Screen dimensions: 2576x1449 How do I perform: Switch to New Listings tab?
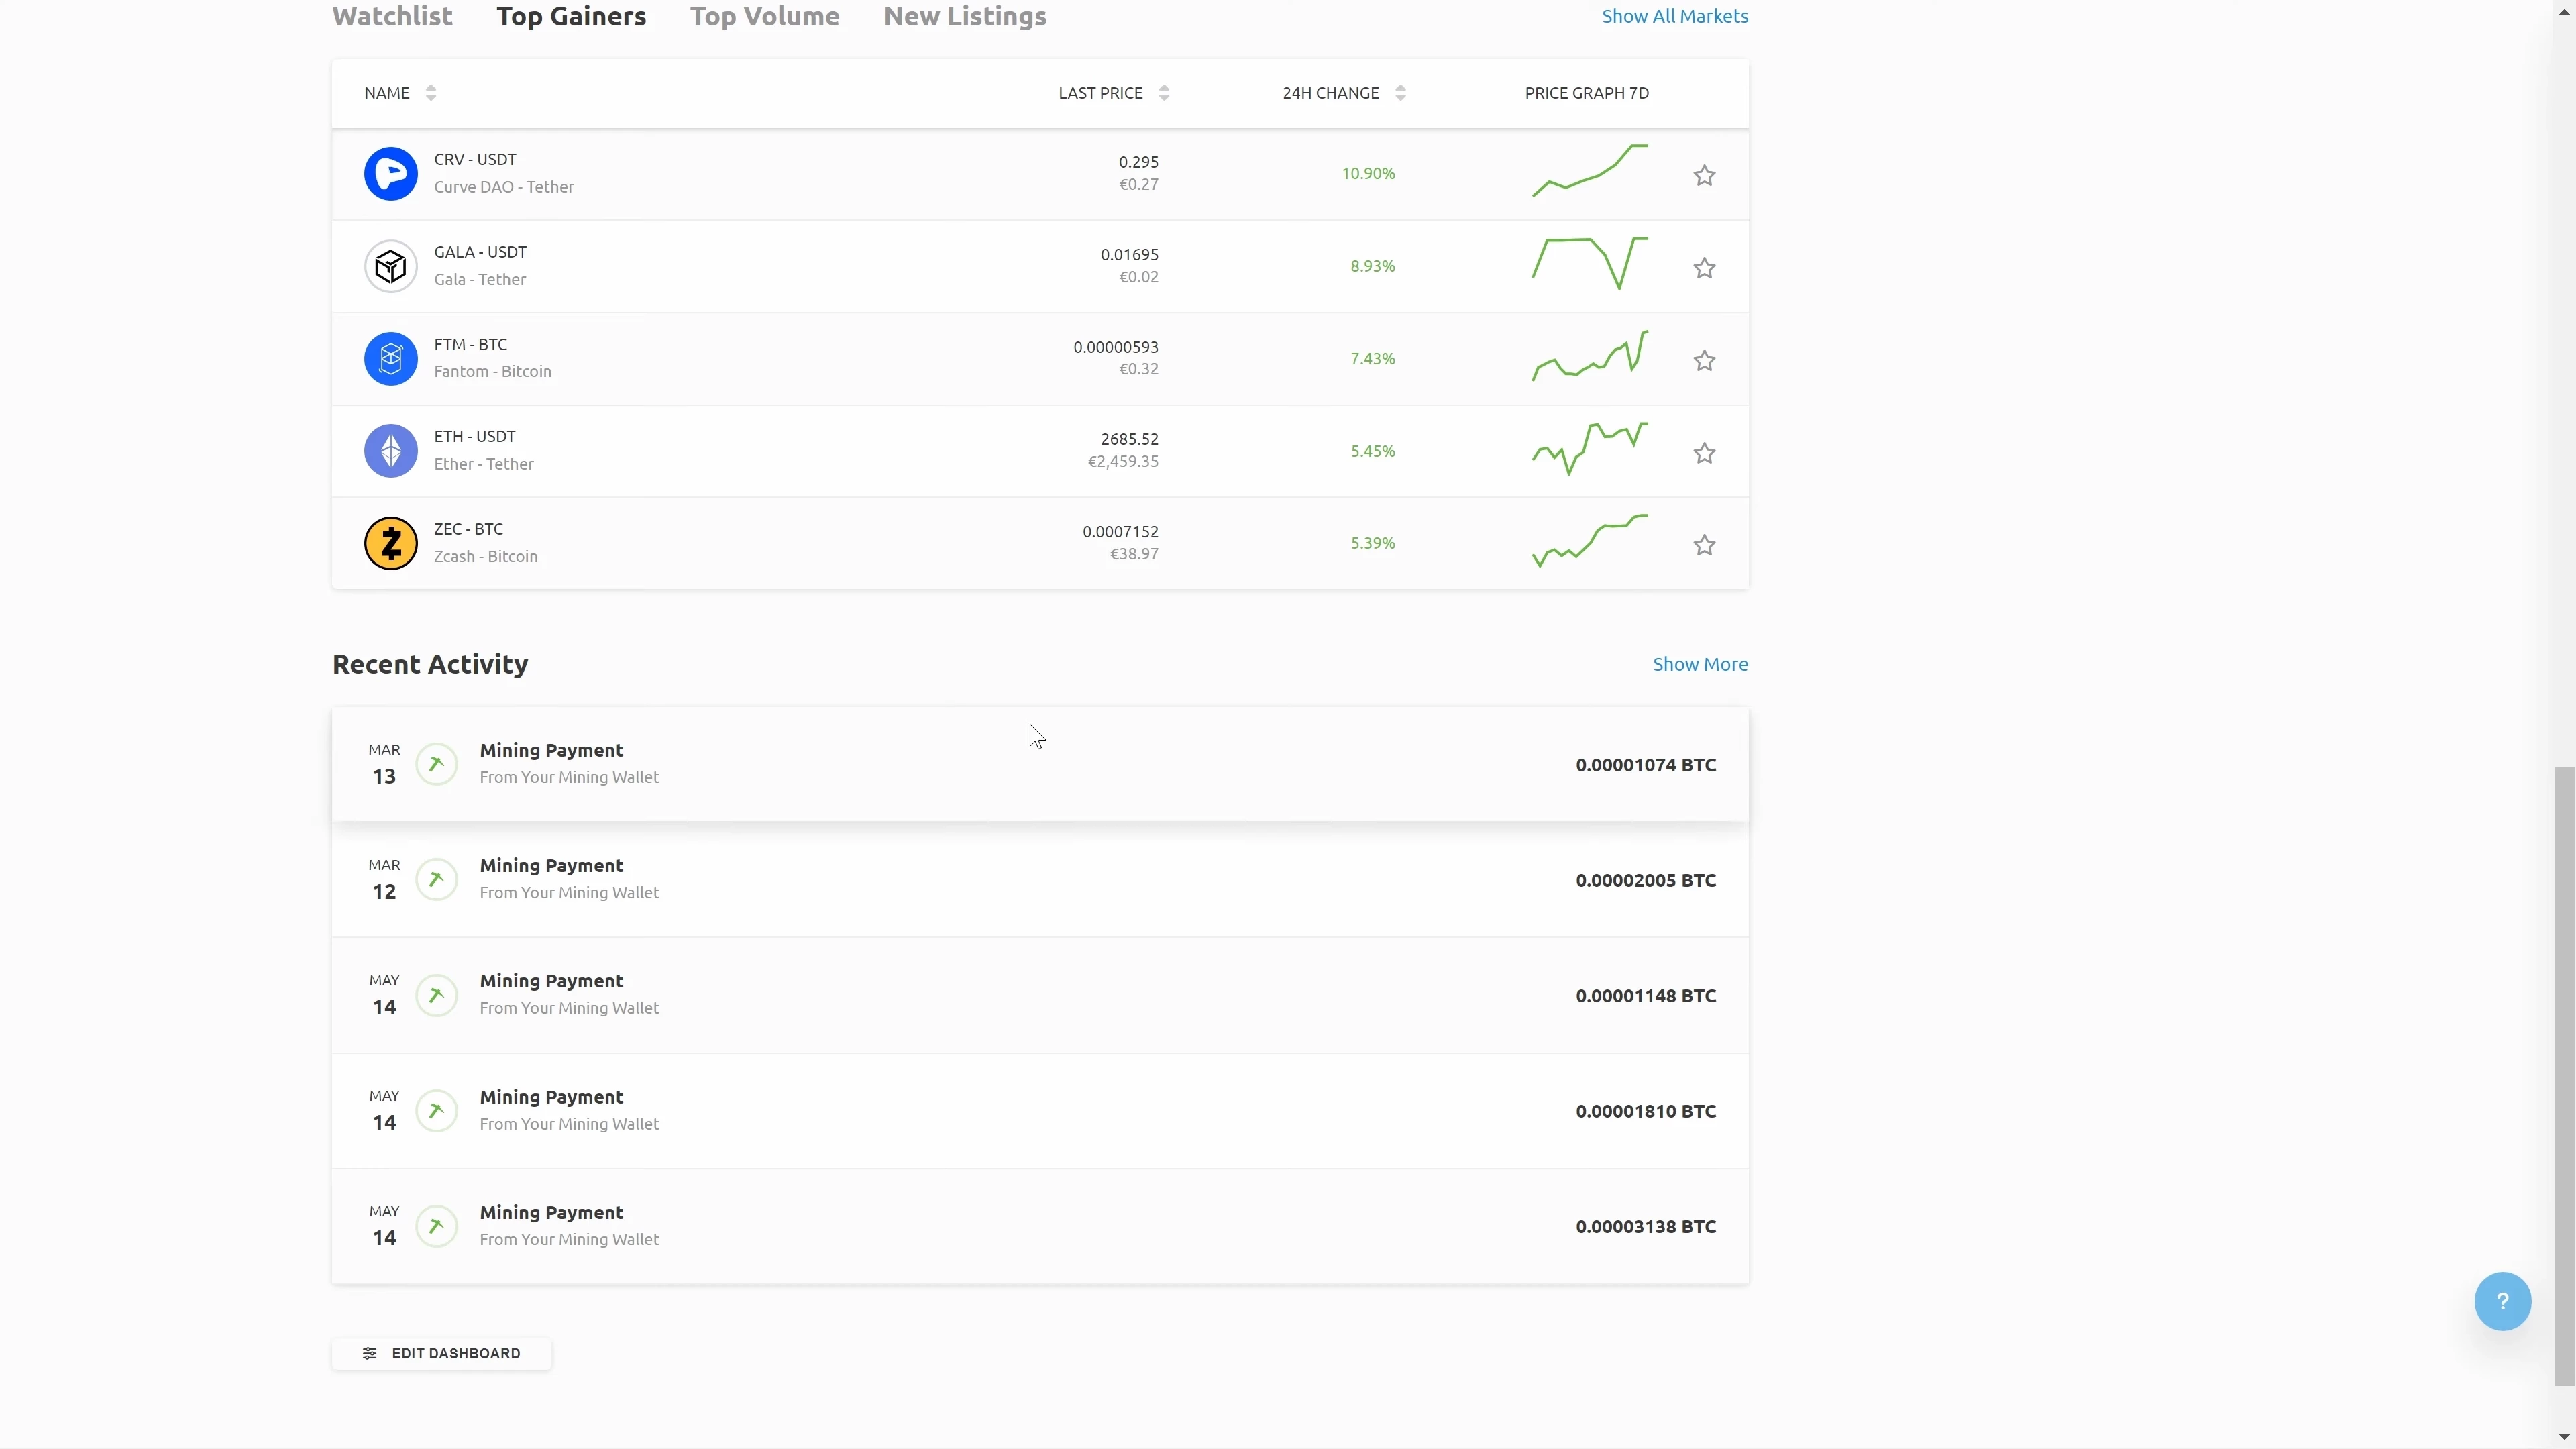[x=965, y=16]
